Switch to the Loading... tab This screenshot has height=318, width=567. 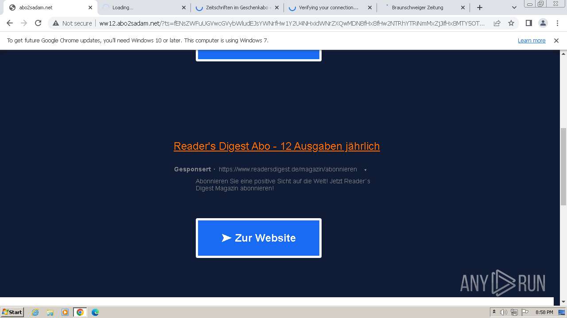coord(144,8)
